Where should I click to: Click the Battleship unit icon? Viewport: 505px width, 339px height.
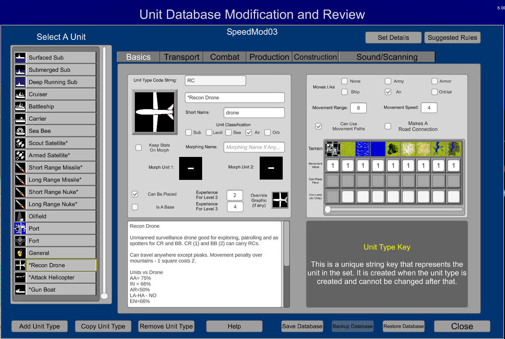click(20, 107)
